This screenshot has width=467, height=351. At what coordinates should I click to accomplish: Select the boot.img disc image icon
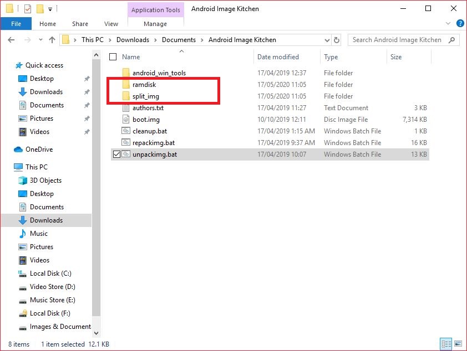click(x=126, y=119)
